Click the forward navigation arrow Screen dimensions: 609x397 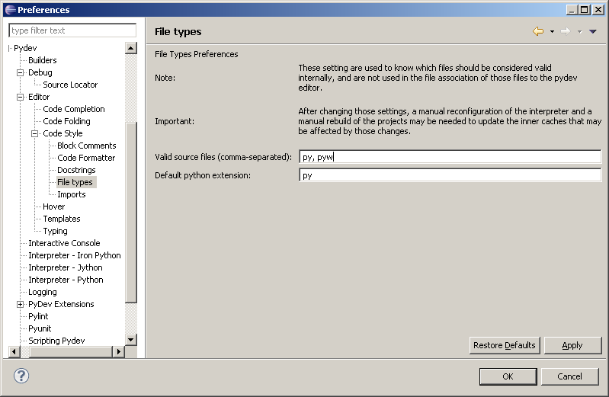click(x=566, y=31)
